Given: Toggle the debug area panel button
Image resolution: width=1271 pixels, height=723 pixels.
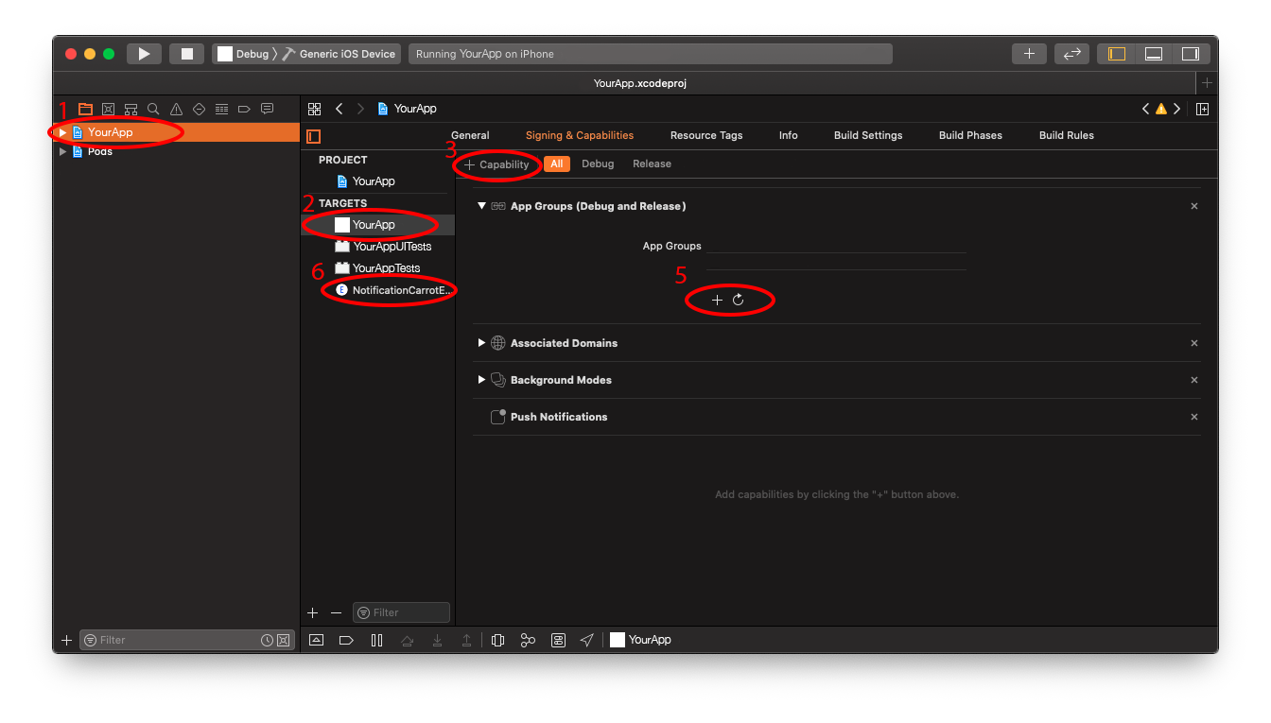Looking at the screenshot, I should (x=1154, y=54).
